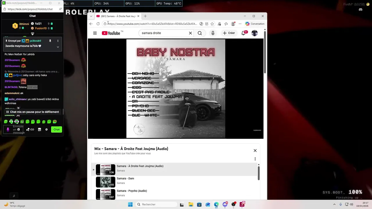Open the Créer button on YouTube

(x=229, y=33)
